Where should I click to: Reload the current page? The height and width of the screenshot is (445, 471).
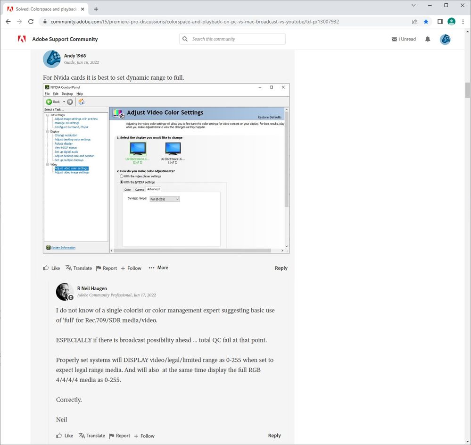click(31, 22)
